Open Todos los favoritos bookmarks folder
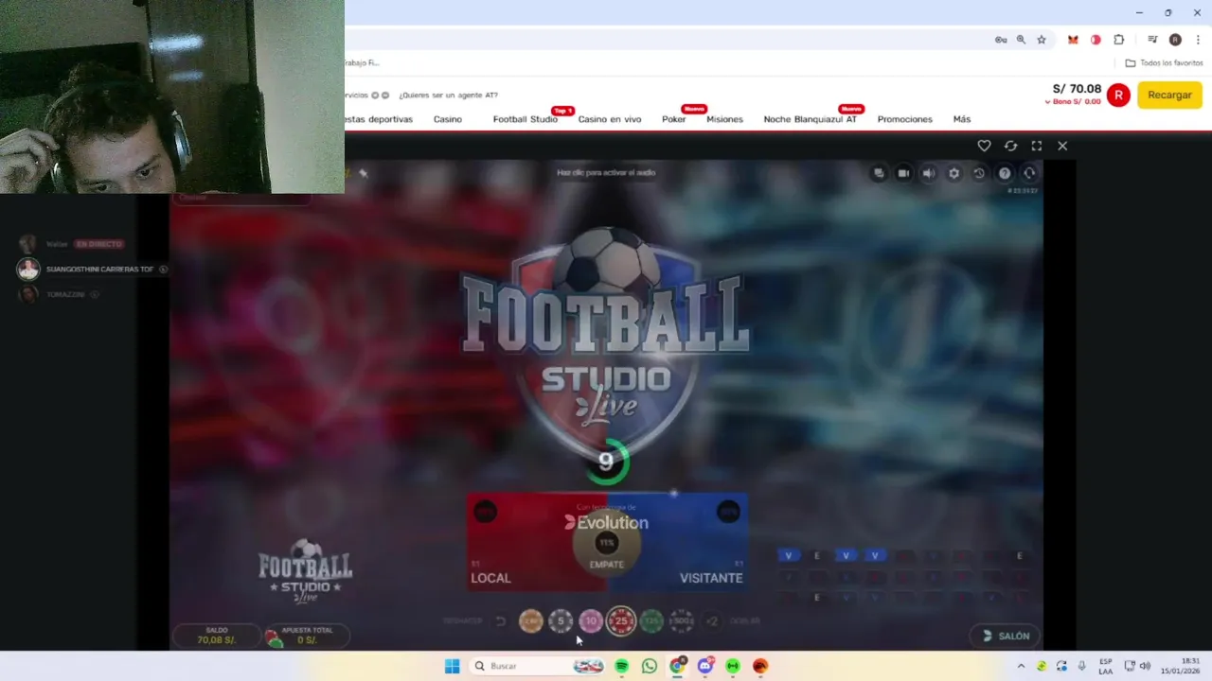Viewport: 1212px width, 681px height. coord(1164,62)
